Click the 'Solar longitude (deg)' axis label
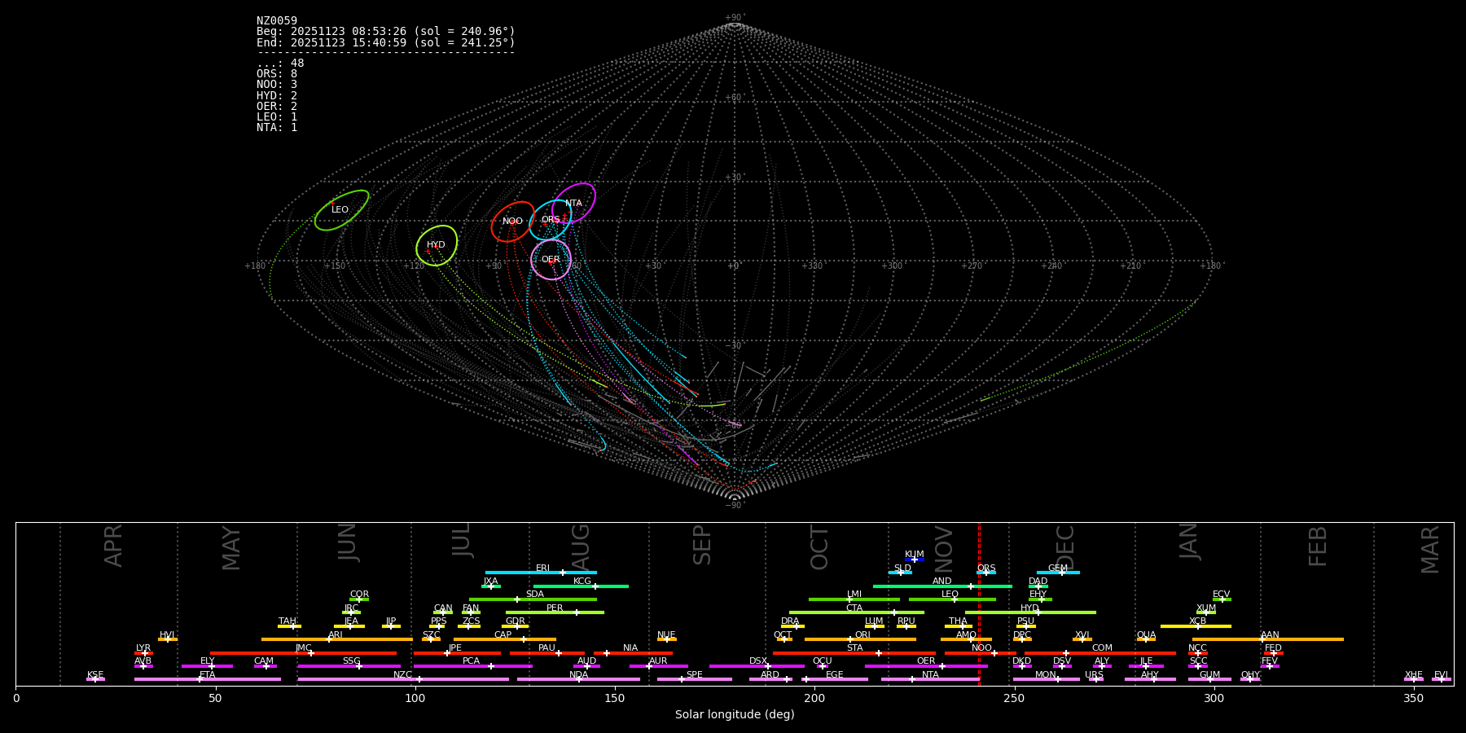The image size is (1466, 733). point(735,715)
